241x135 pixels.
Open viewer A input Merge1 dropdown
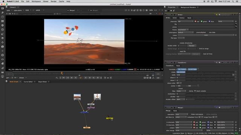click(x=73, y=10)
